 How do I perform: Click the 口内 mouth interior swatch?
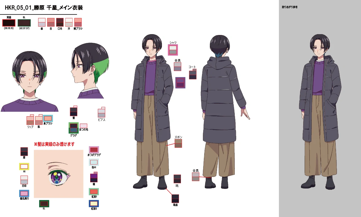[x=60, y=22]
